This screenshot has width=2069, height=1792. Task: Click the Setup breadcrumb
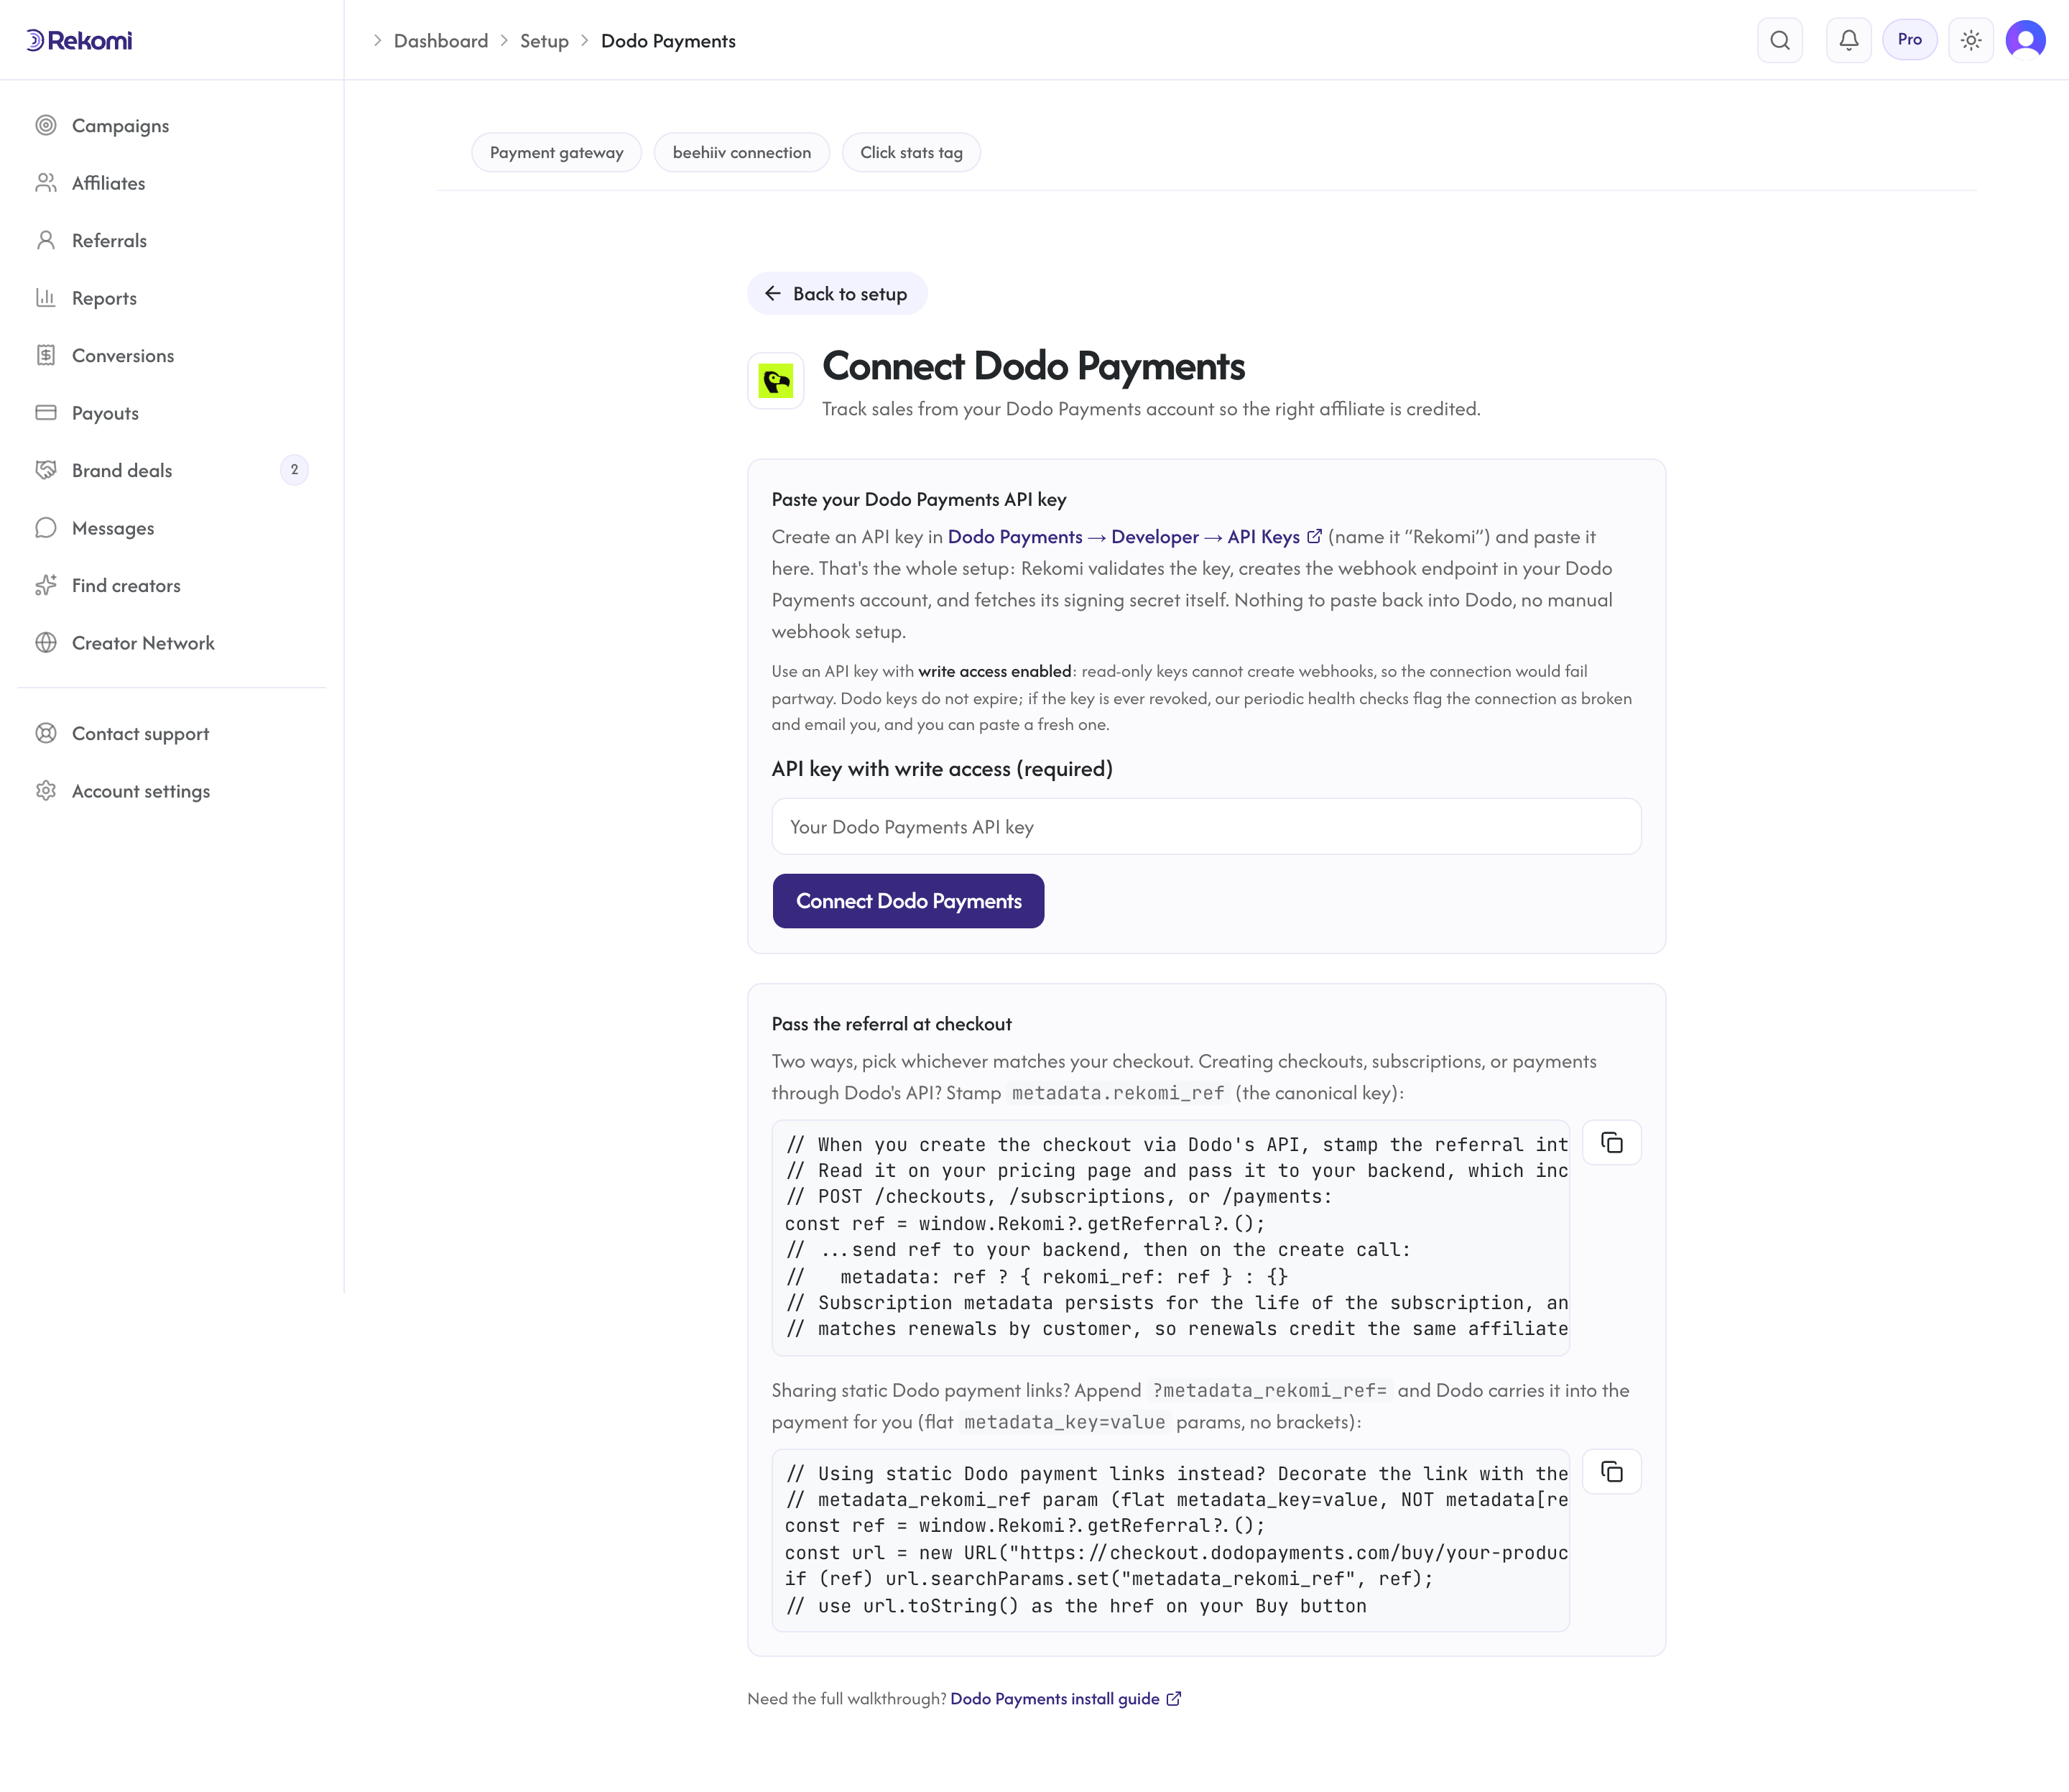pos(544,41)
